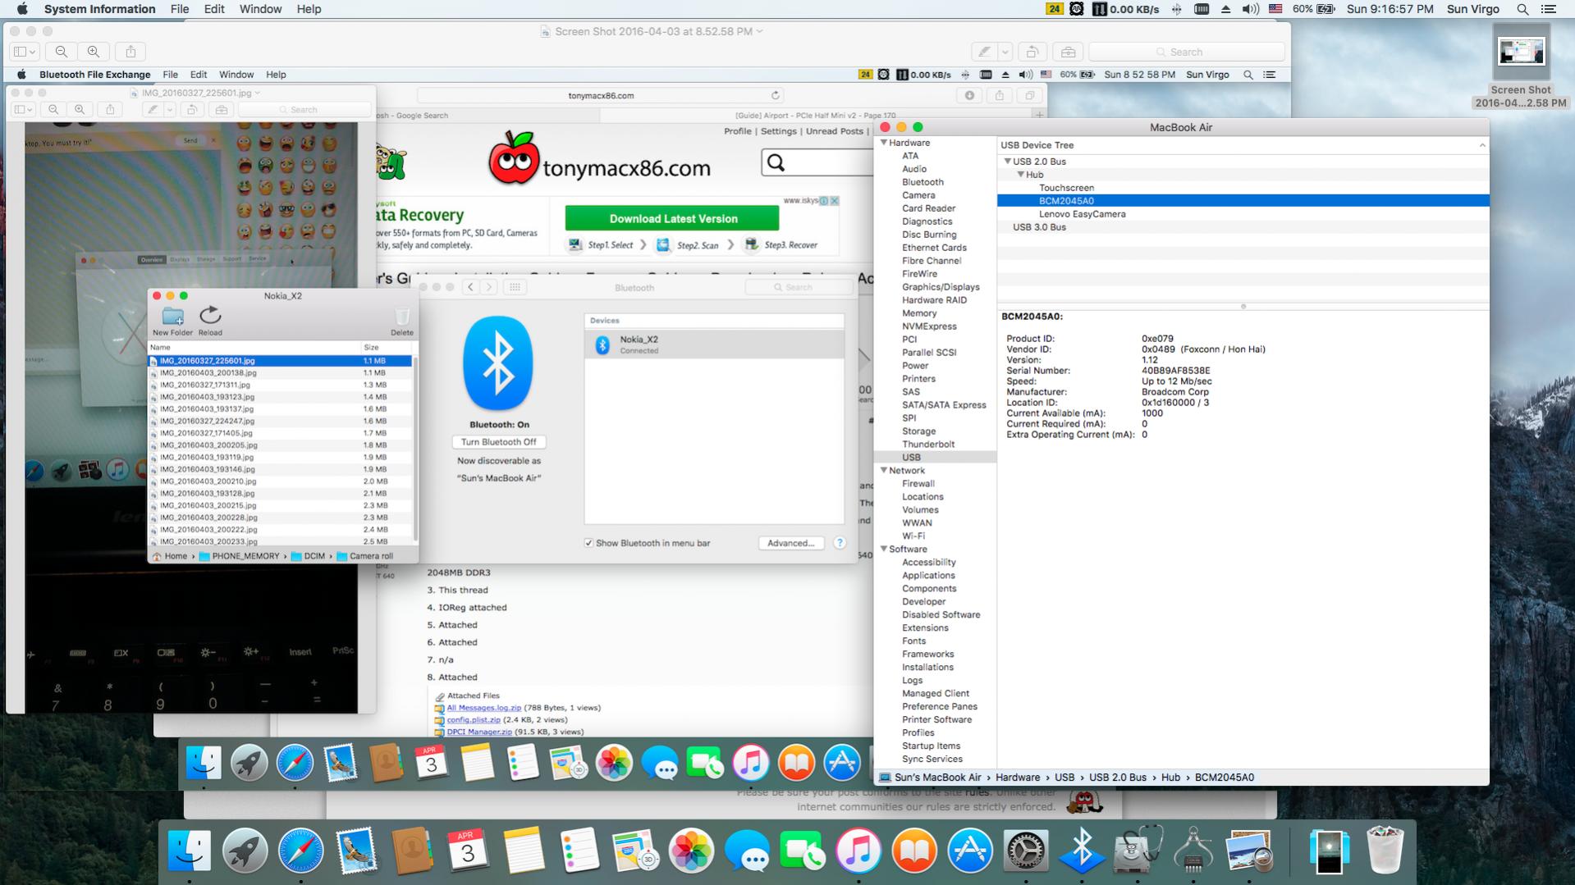The height and width of the screenshot is (885, 1575).
Task: Click Preview toolbar search field
Action: pyautogui.click(x=1186, y=52)
